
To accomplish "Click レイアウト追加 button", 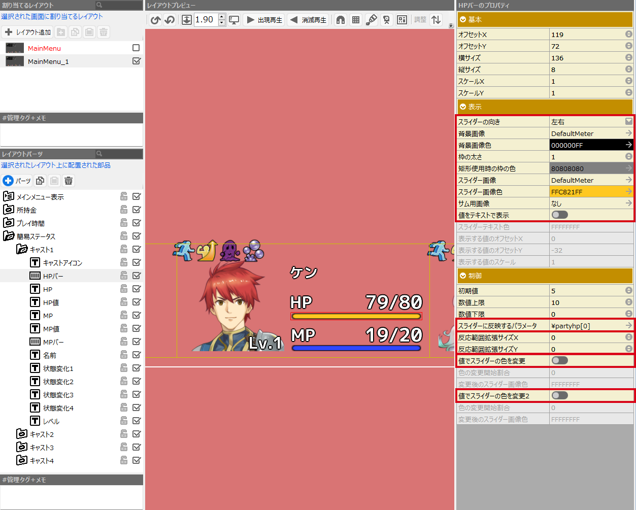I will coord(27,32).
